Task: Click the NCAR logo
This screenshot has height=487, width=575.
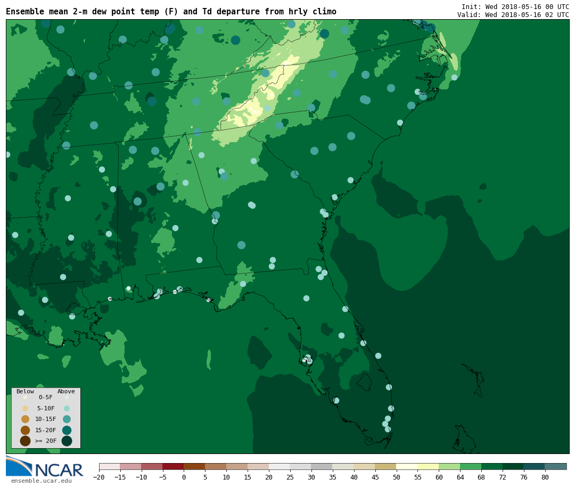Action: [x=45, y=467]
